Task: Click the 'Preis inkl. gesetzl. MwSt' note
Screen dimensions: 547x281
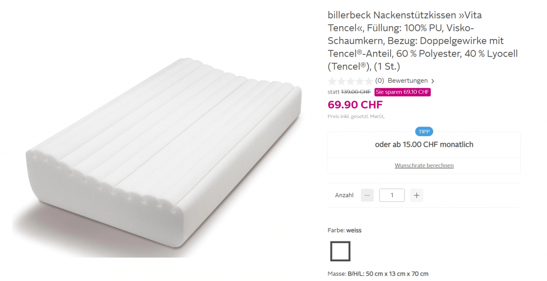Action: pos(356,116)
